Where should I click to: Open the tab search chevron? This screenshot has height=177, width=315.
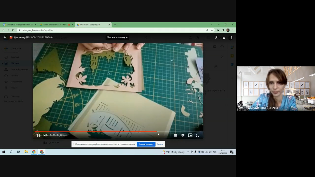(x=212, y=24)
